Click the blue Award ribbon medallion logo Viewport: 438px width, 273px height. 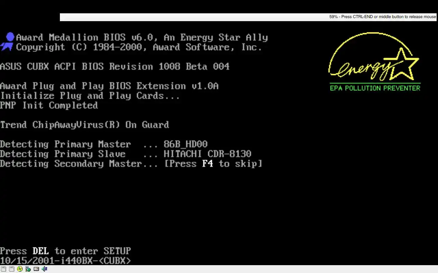(8, 42)
